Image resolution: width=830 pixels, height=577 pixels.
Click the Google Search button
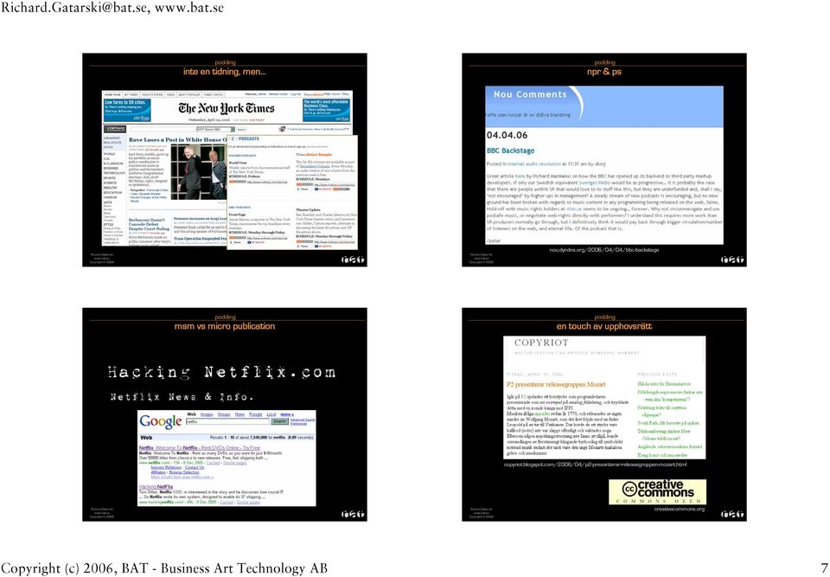279,422
